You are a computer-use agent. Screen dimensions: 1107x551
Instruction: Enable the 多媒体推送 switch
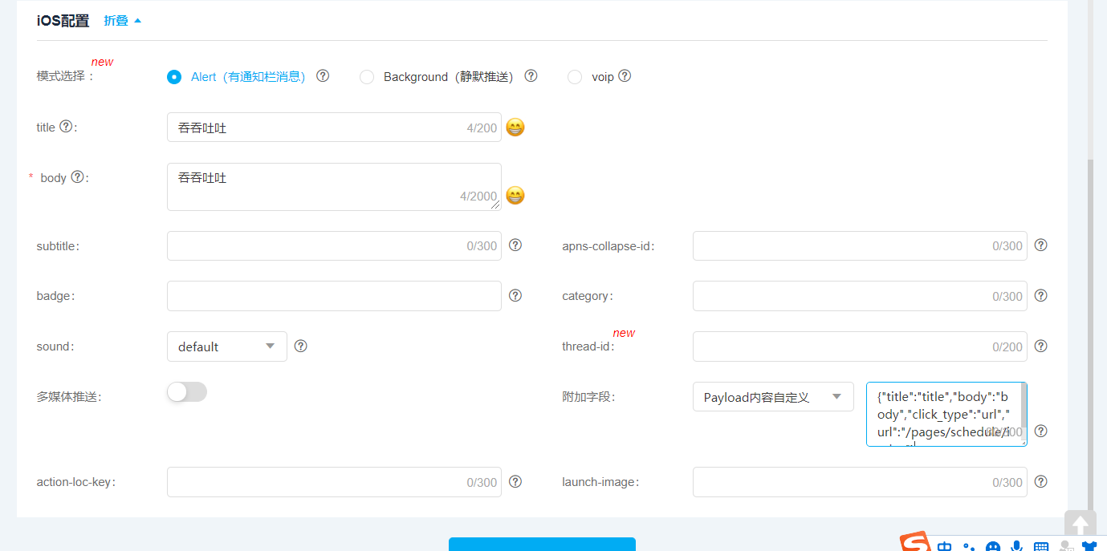[x=186, y=391]
